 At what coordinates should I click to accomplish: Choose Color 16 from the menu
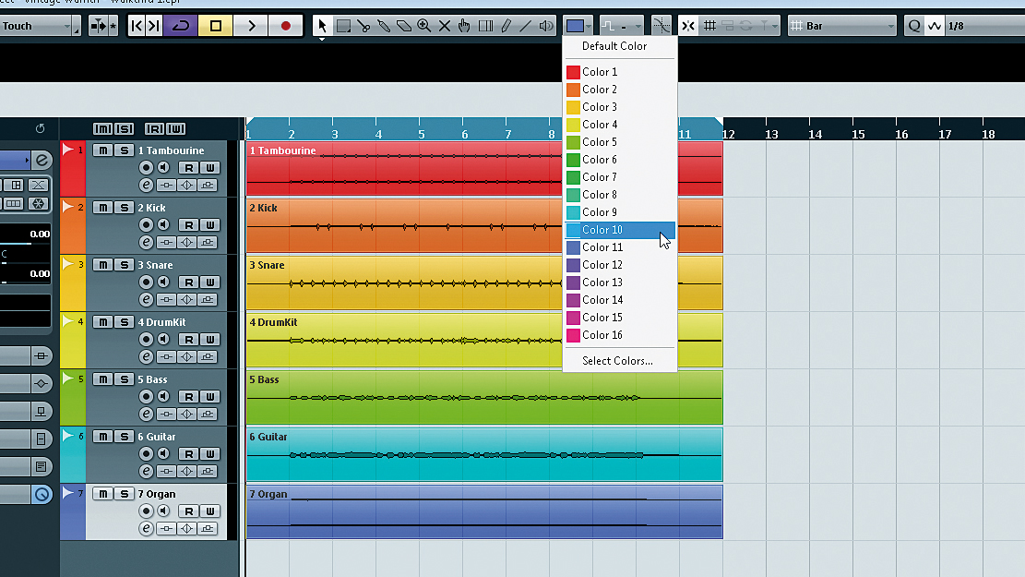620,335
